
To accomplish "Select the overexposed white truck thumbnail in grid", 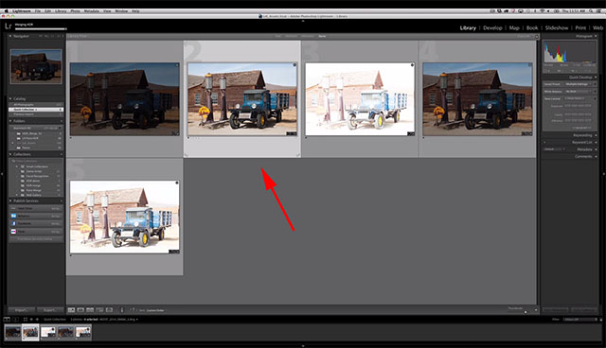I will click(x=360, y=99).
